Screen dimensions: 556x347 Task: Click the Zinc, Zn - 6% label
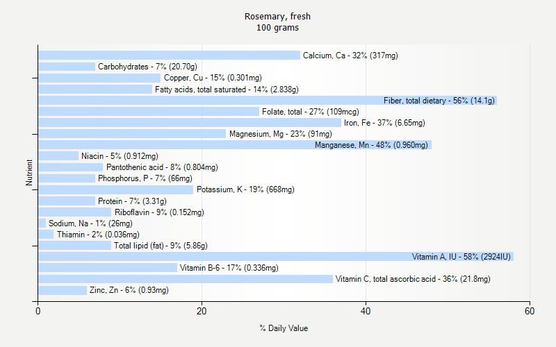pyautogui.click(x=129, y=290)
